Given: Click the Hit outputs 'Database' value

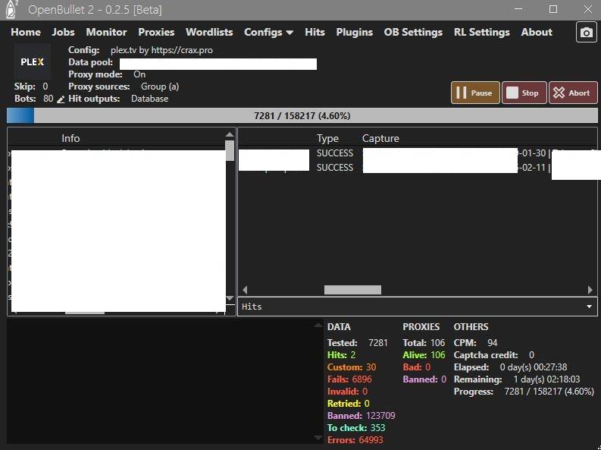Looking at the screenshot, I should (x=149, y=99).
